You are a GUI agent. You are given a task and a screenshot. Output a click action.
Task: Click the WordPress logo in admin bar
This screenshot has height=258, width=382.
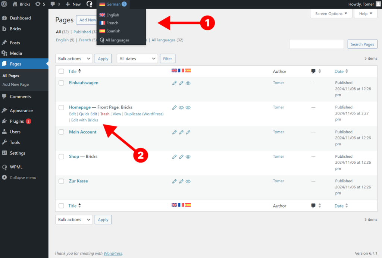[x=5, y=4]
